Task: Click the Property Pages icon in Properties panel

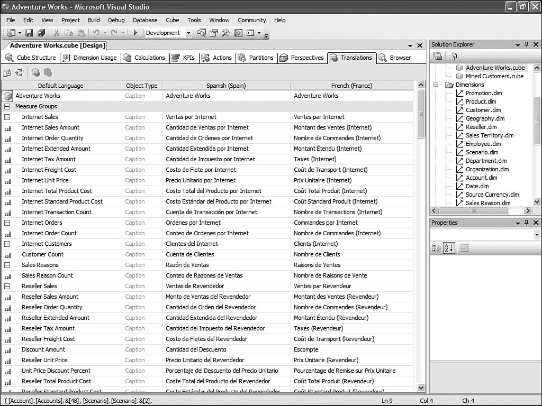Action: tap(464, 248)
